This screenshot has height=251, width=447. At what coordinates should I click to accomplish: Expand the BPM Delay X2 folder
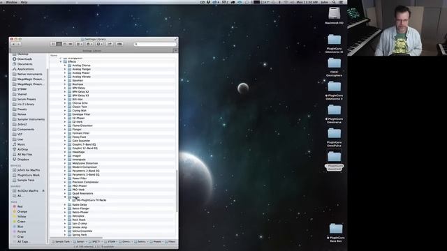(65, 91)
